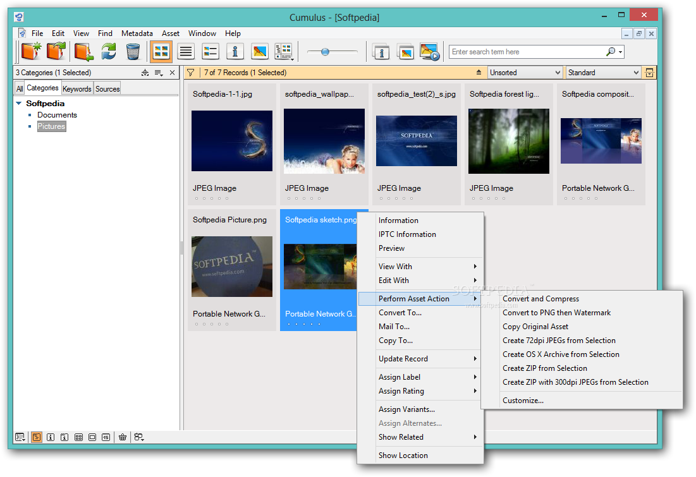Toggle the highlighted category pane icon in status bar
Screen dimensions: 696x477
pyautogui.click(x=37, y=437)
